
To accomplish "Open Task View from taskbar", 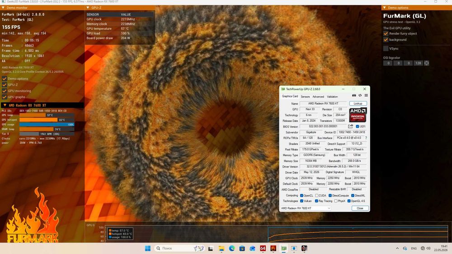I will point(211,248).
